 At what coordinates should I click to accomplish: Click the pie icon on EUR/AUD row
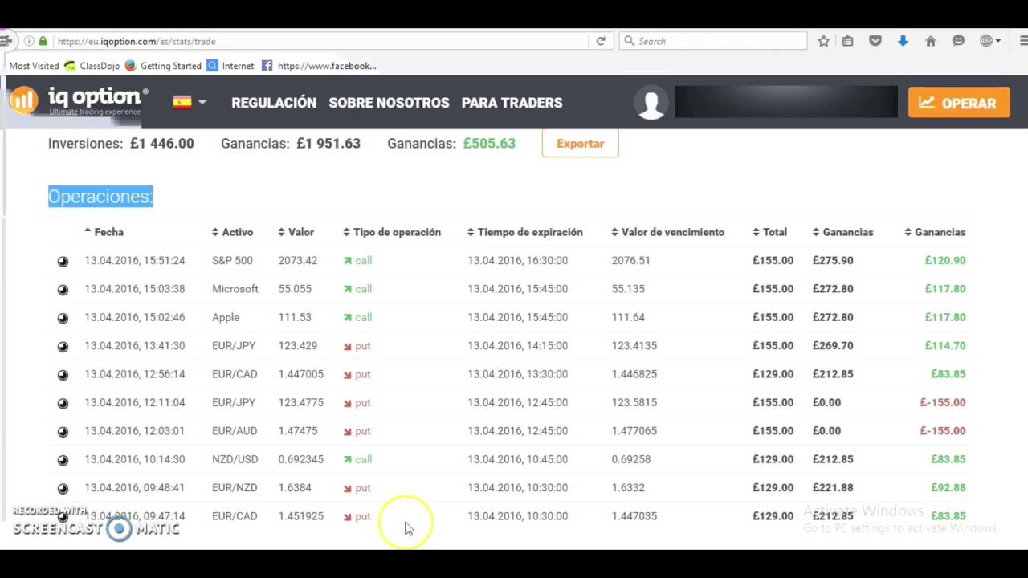pyautogui.click(x=63, y=432)
